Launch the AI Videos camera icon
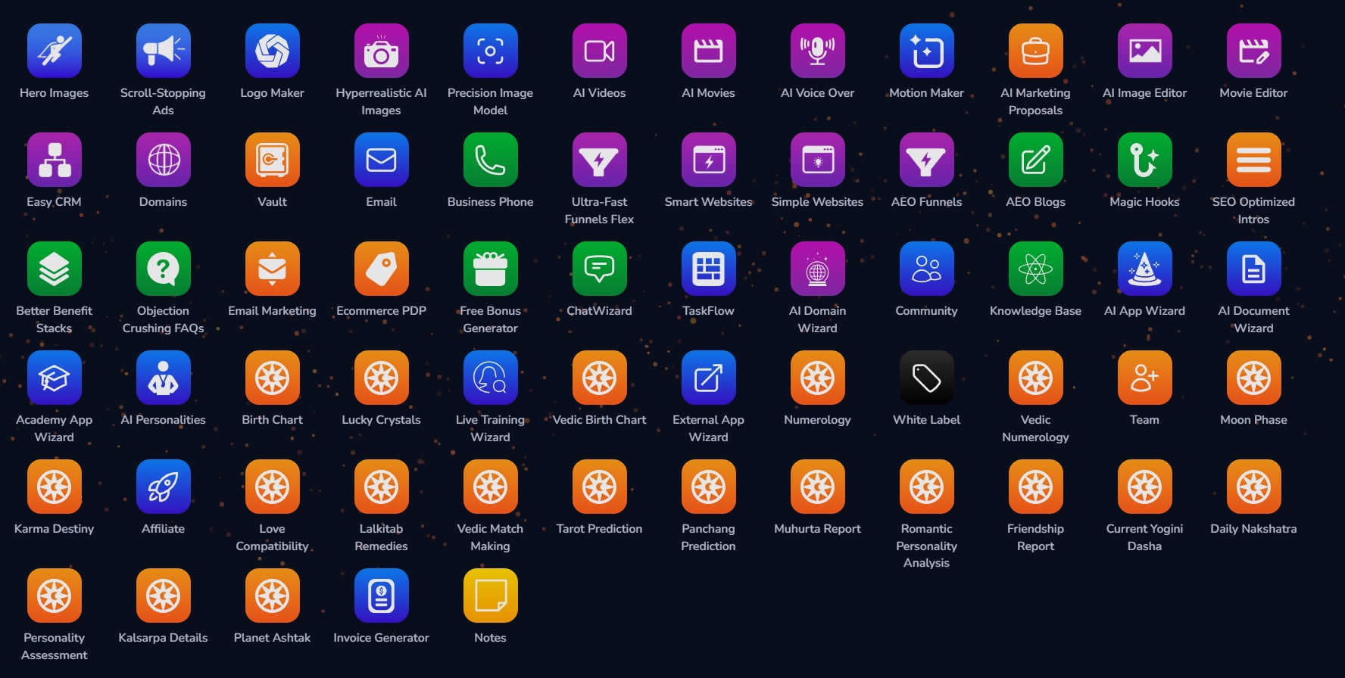Image resolution: width=1345 pixels, height=678 pixels. (x=600, y=51)
